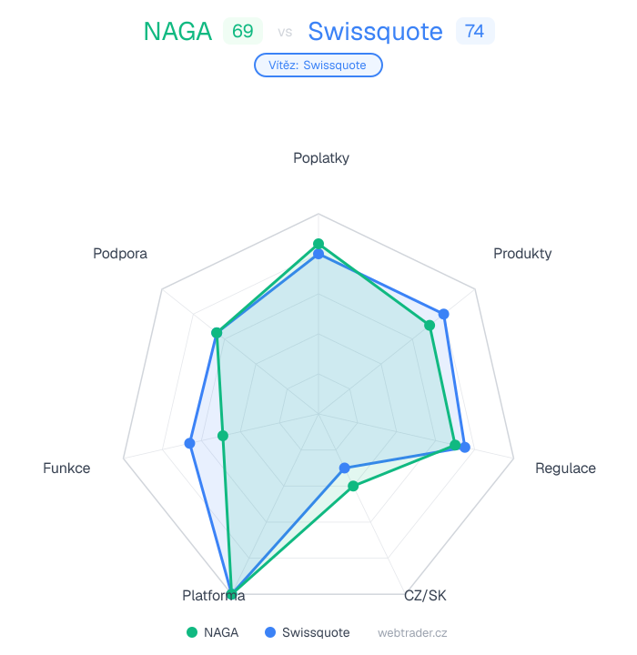
Task: Click the "Vítěz: Swissquote" winner badge
Action: pos(318,65)
